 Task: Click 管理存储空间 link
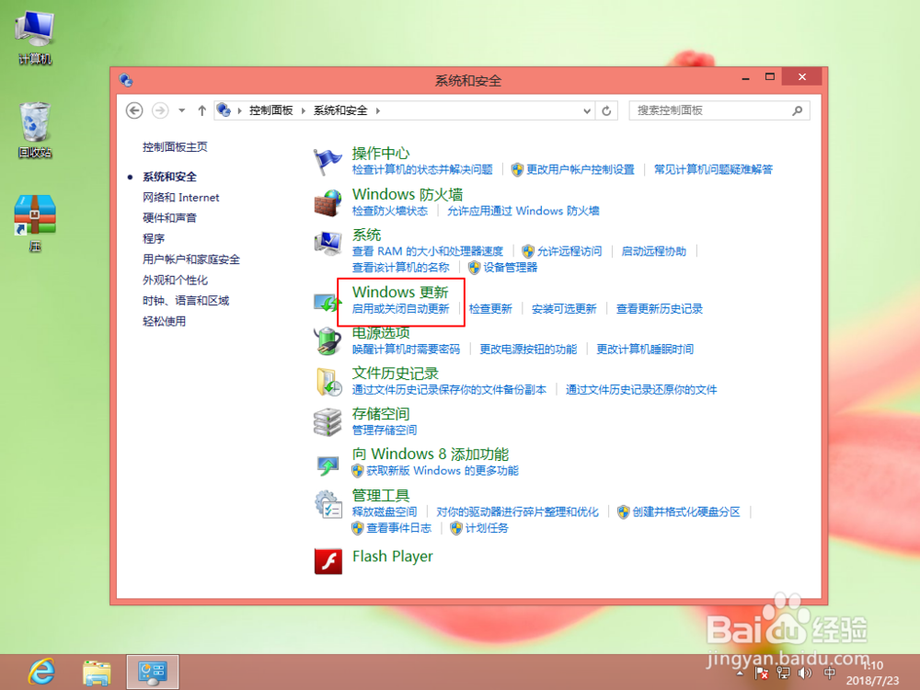[385, 430]
